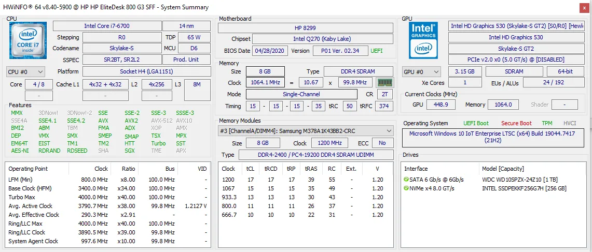The height and width of the screenshot is (252, 592).
Task: Click the INTEL SSDPEKKF256G7H [256 GB] drive entry
Action: [x=524, y=188]
